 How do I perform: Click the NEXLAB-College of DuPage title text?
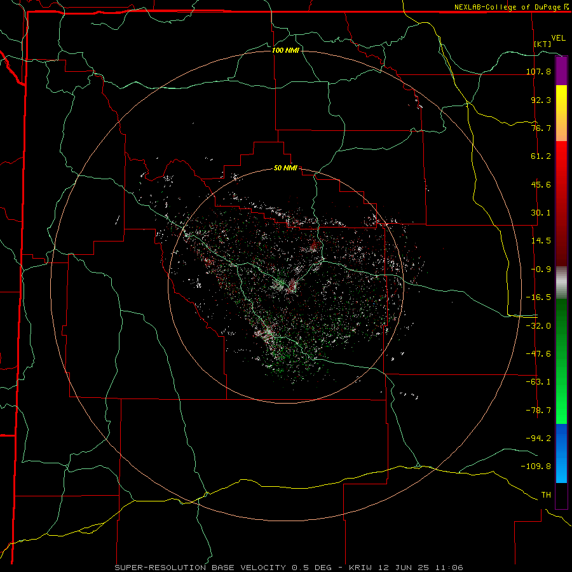(x=508, y=7)
